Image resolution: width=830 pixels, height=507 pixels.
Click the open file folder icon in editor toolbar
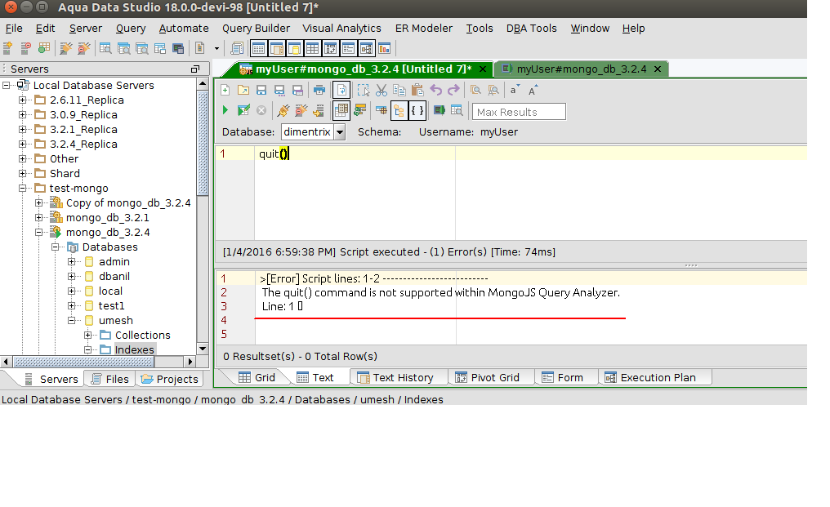coord(243,90)
